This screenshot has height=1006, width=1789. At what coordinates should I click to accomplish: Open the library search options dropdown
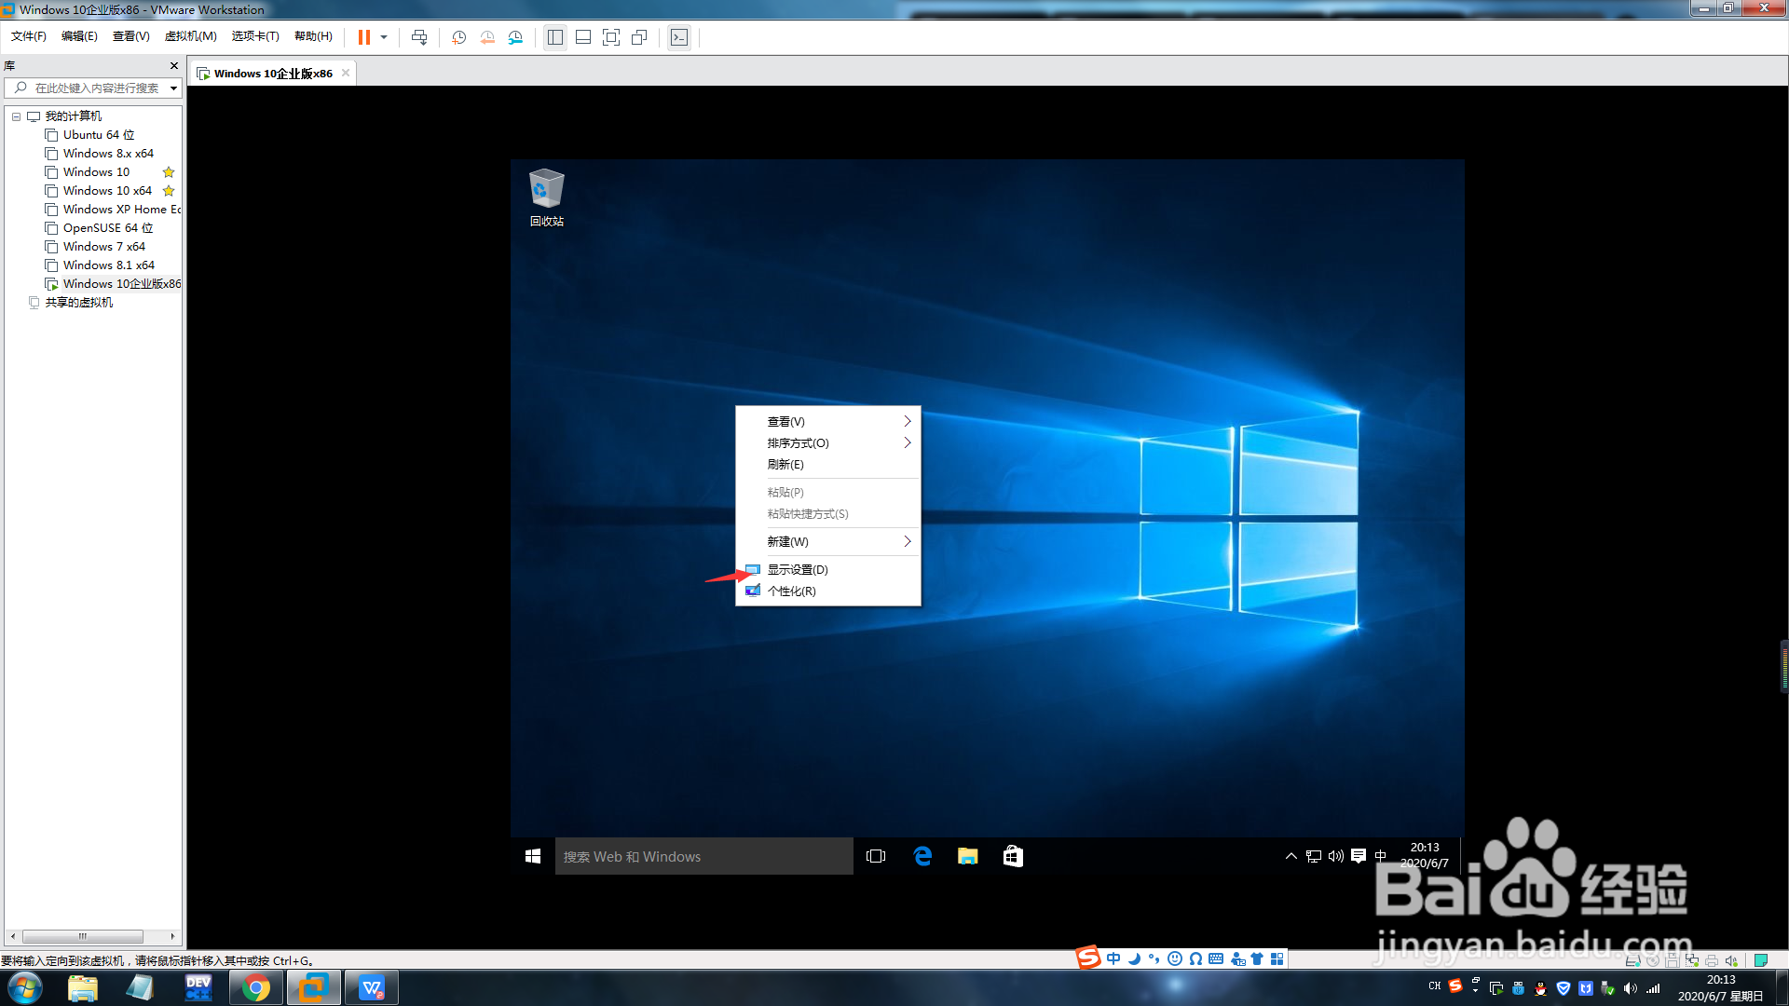(x=173, y=88)
